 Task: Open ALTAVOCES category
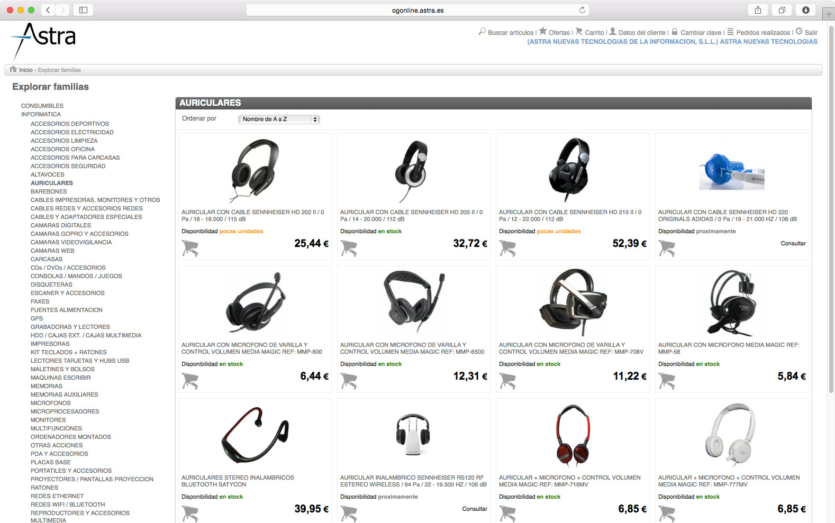[x=48, y=175]
